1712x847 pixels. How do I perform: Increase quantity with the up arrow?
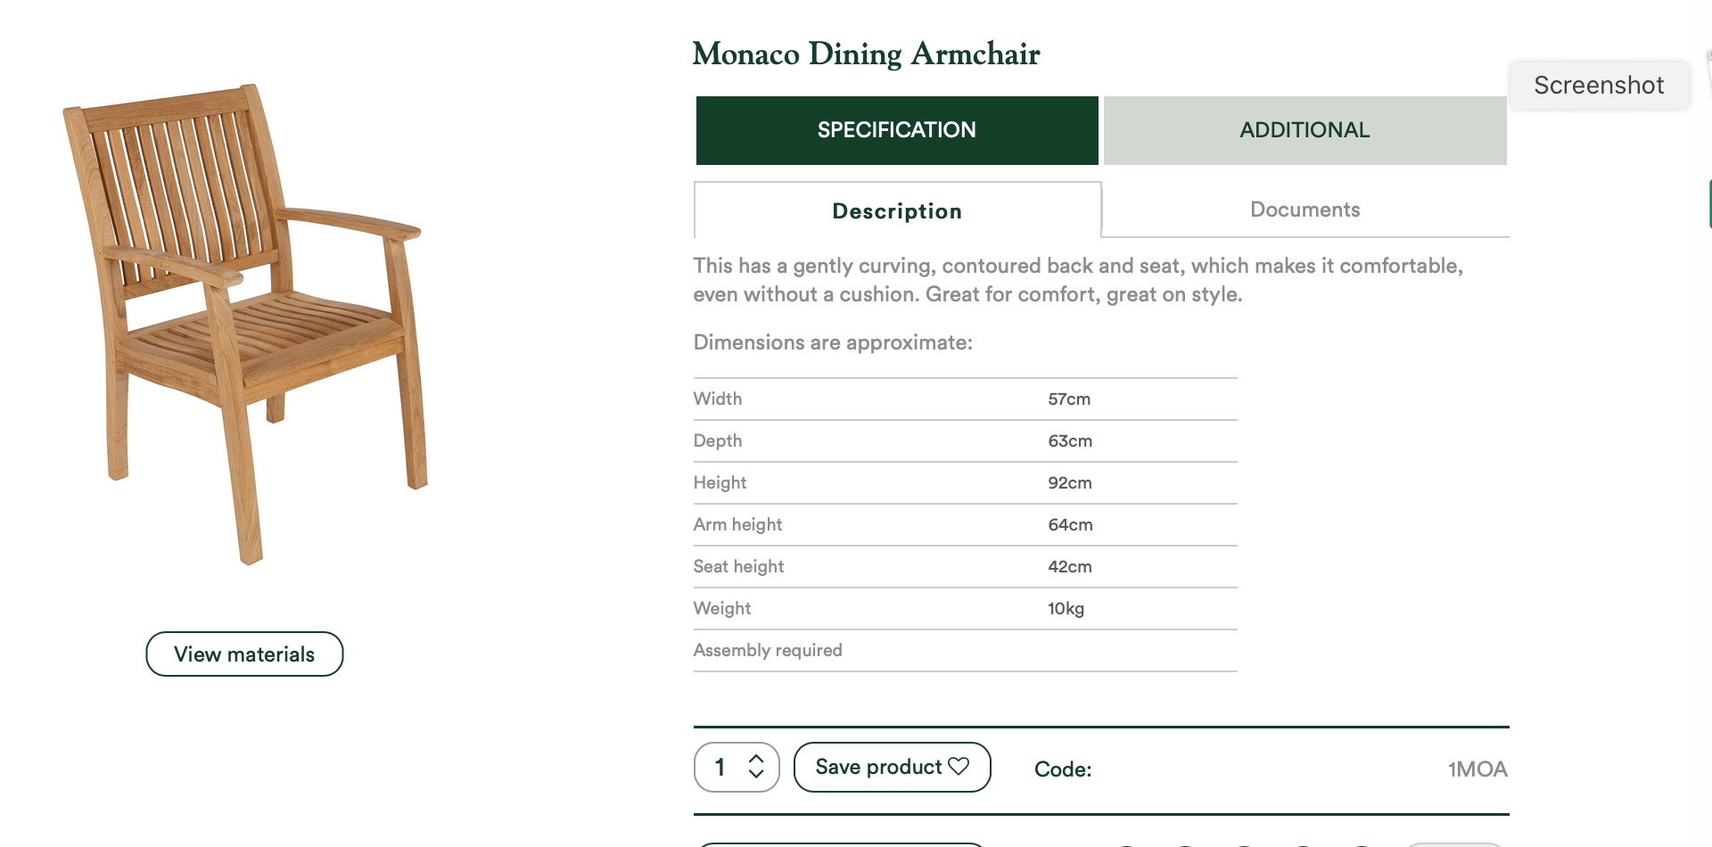(x=756, y=759)
